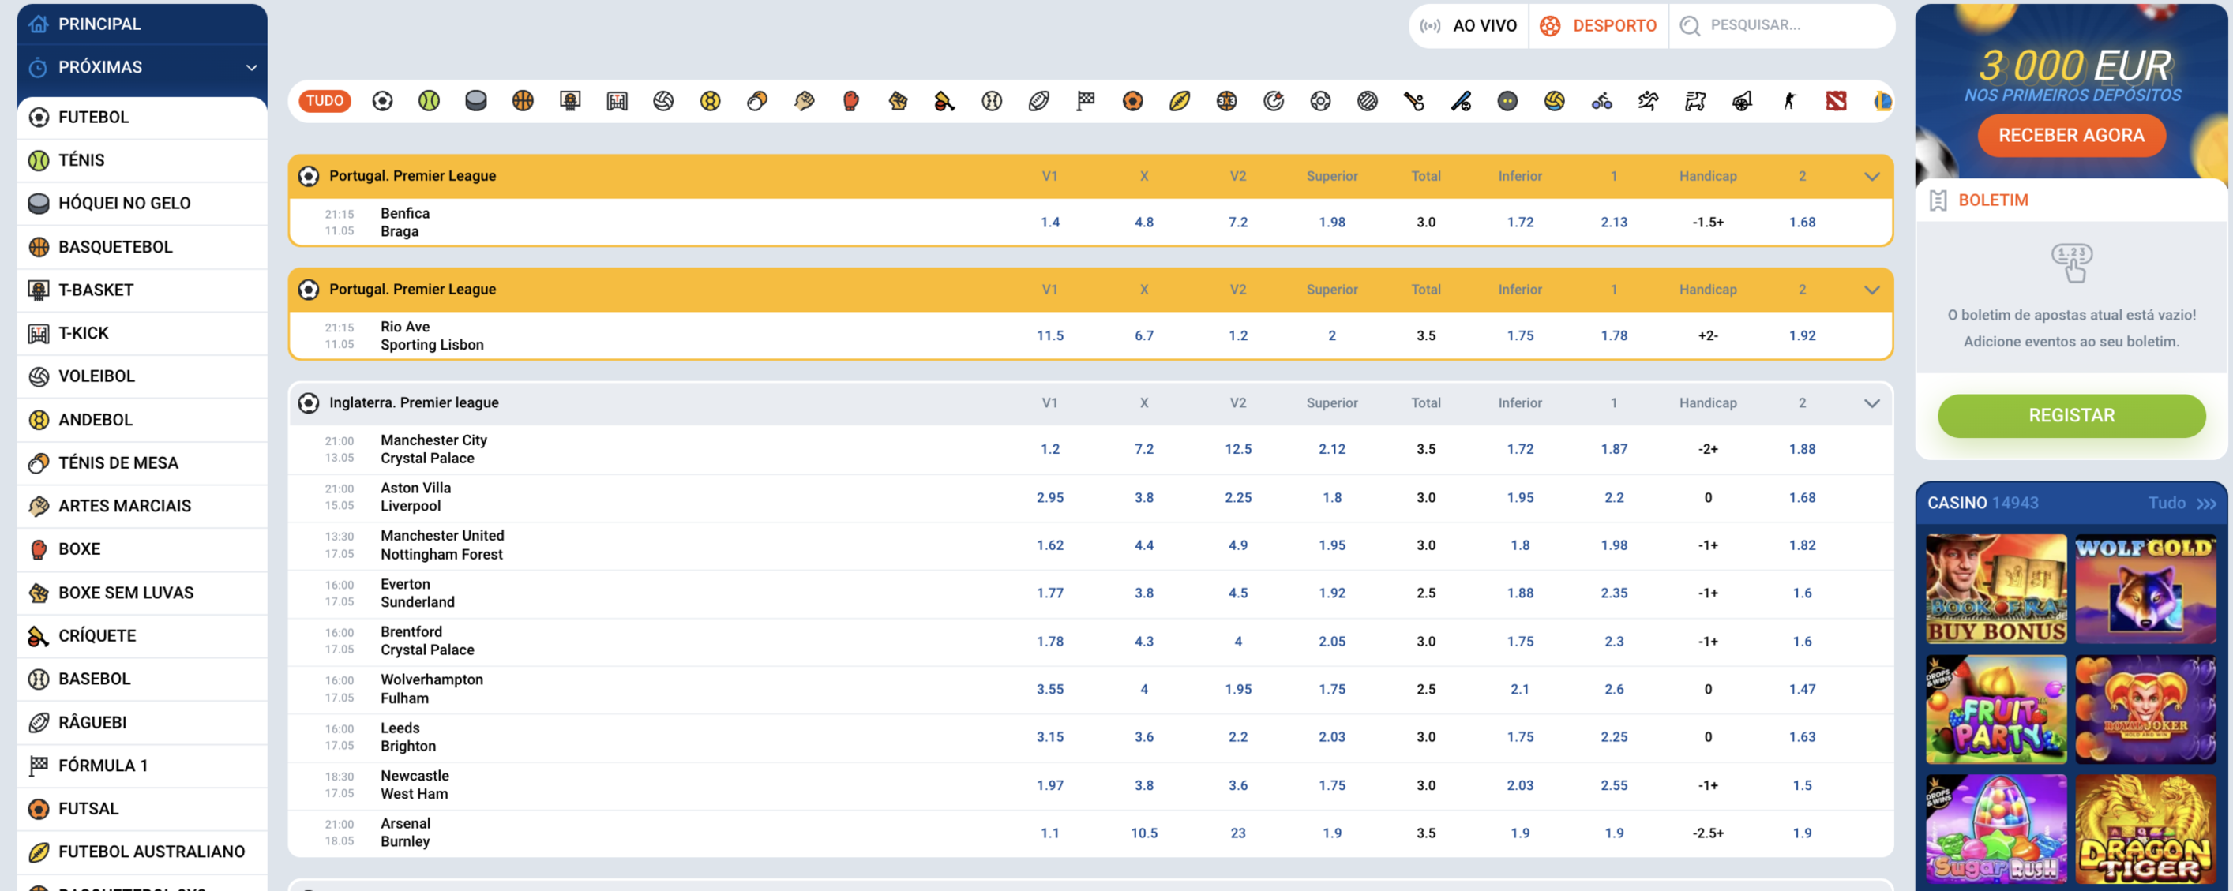Image resolution: width=2233 pixels, height=891 pixels.
Task: Pick V1 odds 1.4 for Benfica
Action: tap(1049, 222)
